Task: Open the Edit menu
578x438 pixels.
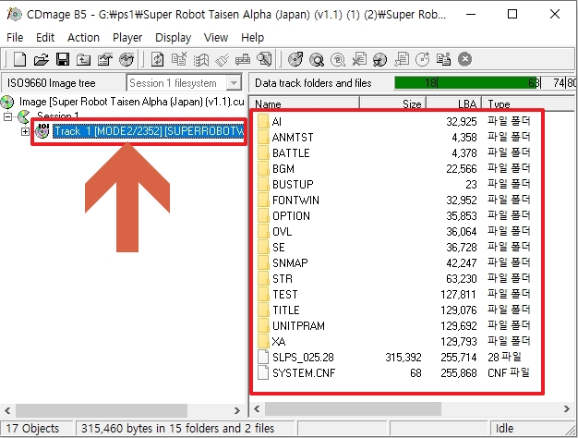Action: pos(45,38)
